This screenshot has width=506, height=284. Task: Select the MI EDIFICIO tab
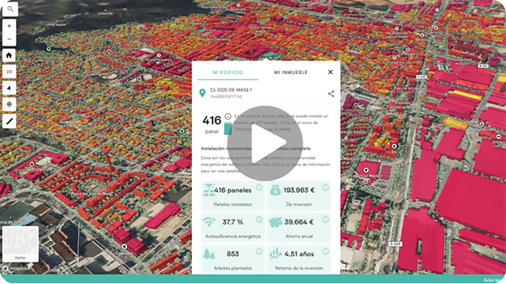coord(227,72)
